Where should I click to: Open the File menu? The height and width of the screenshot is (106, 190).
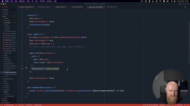(x=12, y=1)
